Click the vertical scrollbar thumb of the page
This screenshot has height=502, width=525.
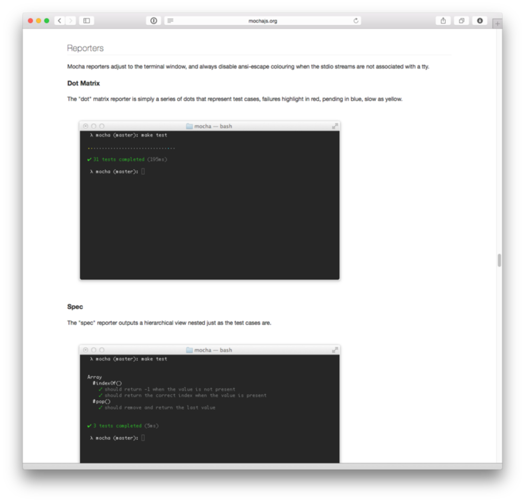click(500, 260)
